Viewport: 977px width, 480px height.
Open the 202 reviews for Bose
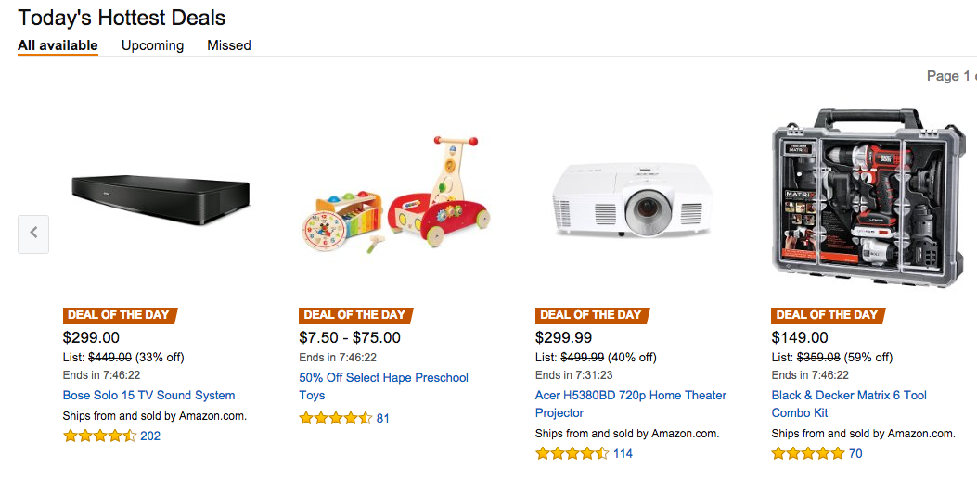tap(150, 436)
